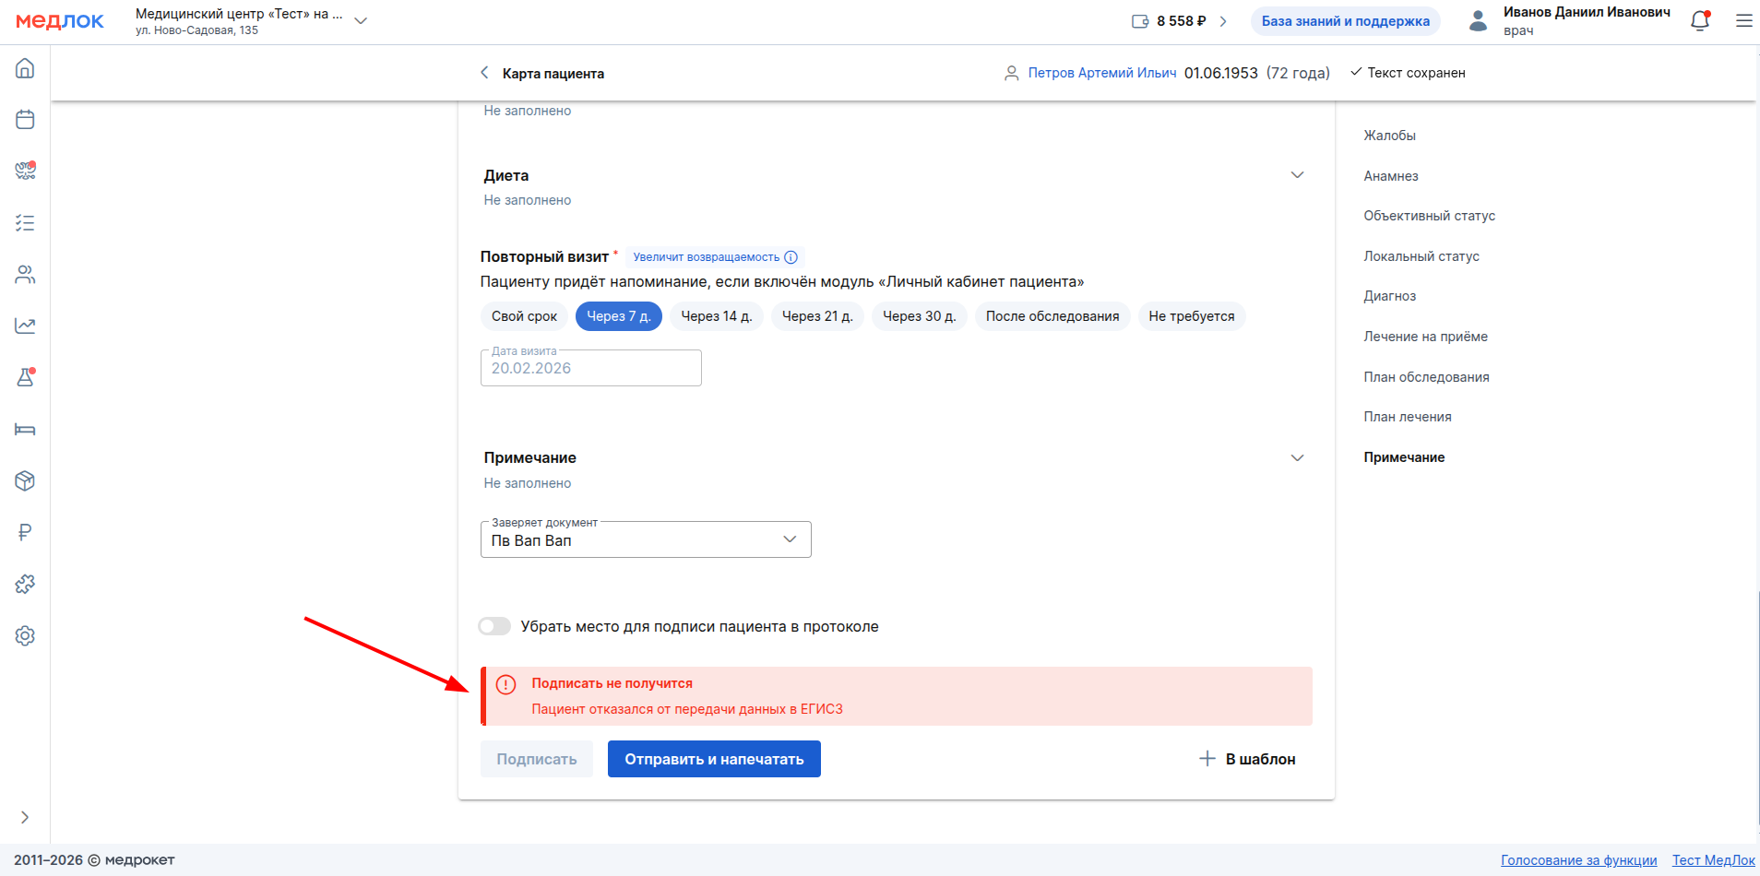Open the Голосование за функции link
1760x876 pixels.
pos(1578,860)
